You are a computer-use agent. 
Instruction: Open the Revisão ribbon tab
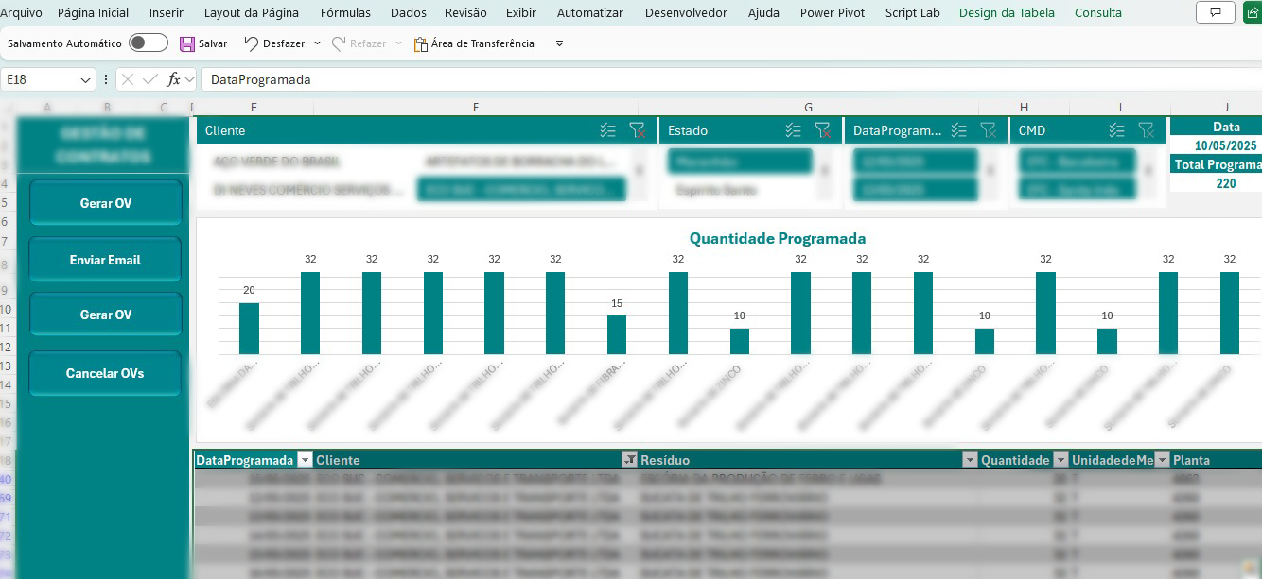(465, 12)
